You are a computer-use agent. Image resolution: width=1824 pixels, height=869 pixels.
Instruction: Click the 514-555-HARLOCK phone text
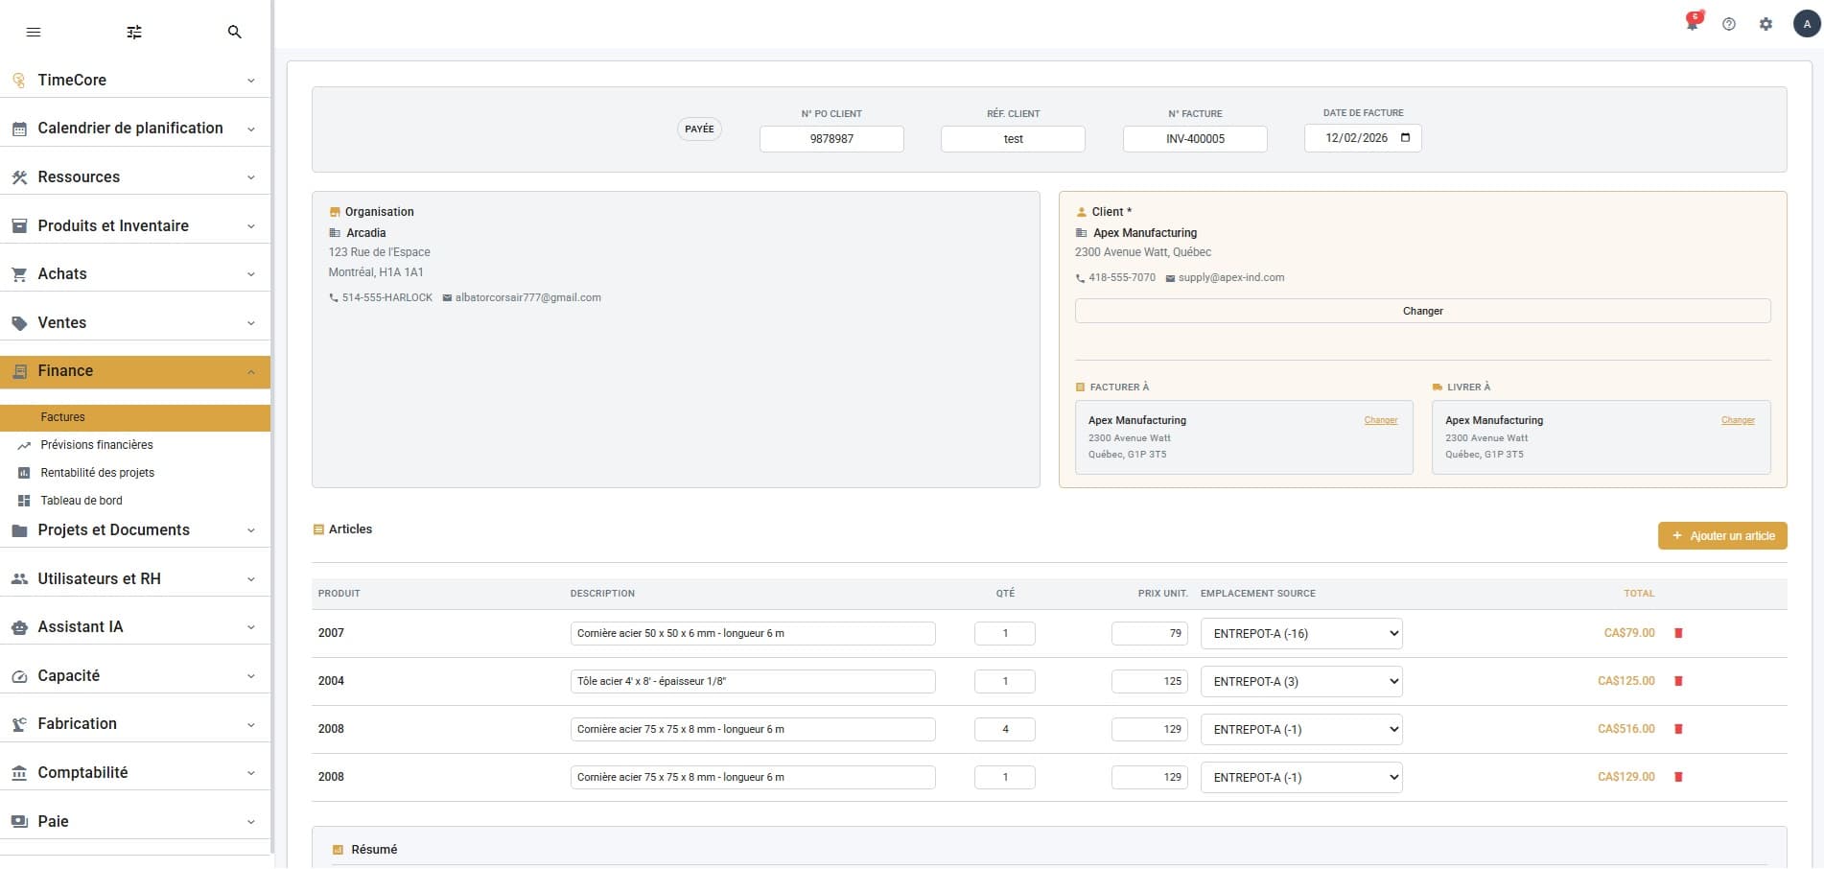pyautogui.click(x=387, y=298)
